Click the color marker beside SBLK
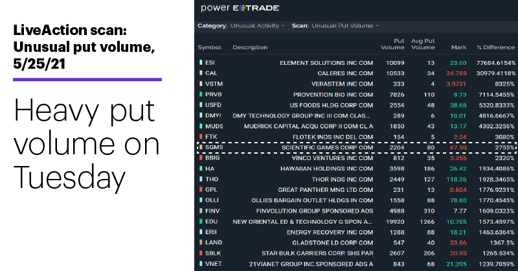Screen dimensions: 518x271 click(x=201, y=253)
